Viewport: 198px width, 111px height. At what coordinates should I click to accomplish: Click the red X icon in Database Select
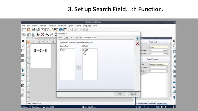coord(137,44)
